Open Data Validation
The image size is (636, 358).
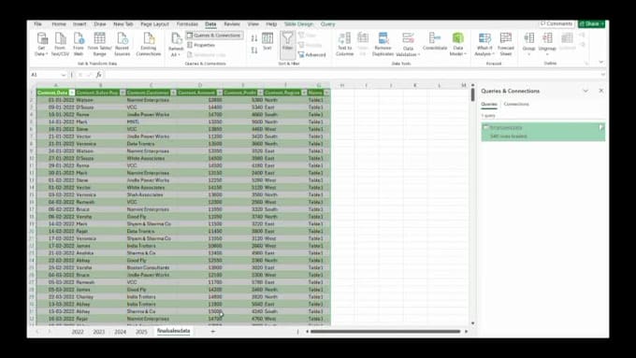408,44
